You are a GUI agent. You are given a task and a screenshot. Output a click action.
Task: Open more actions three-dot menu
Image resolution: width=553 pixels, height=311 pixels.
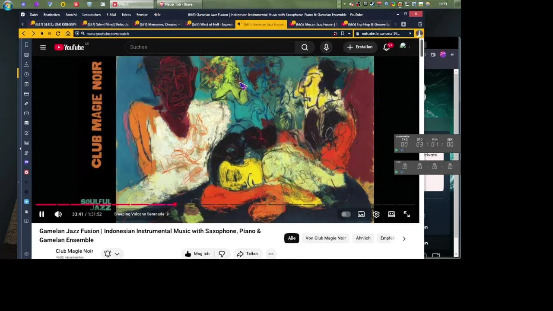pyautogui.click(x=271, y=254)
